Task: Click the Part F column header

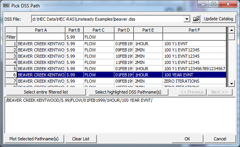Action: [x=194, y=30]
